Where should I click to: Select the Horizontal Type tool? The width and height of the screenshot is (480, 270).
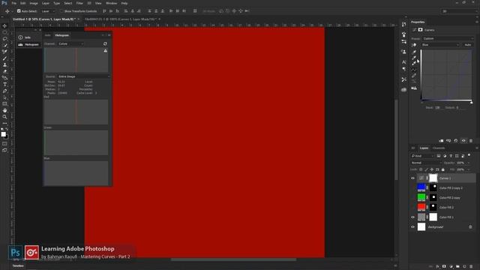pos(4,85)
